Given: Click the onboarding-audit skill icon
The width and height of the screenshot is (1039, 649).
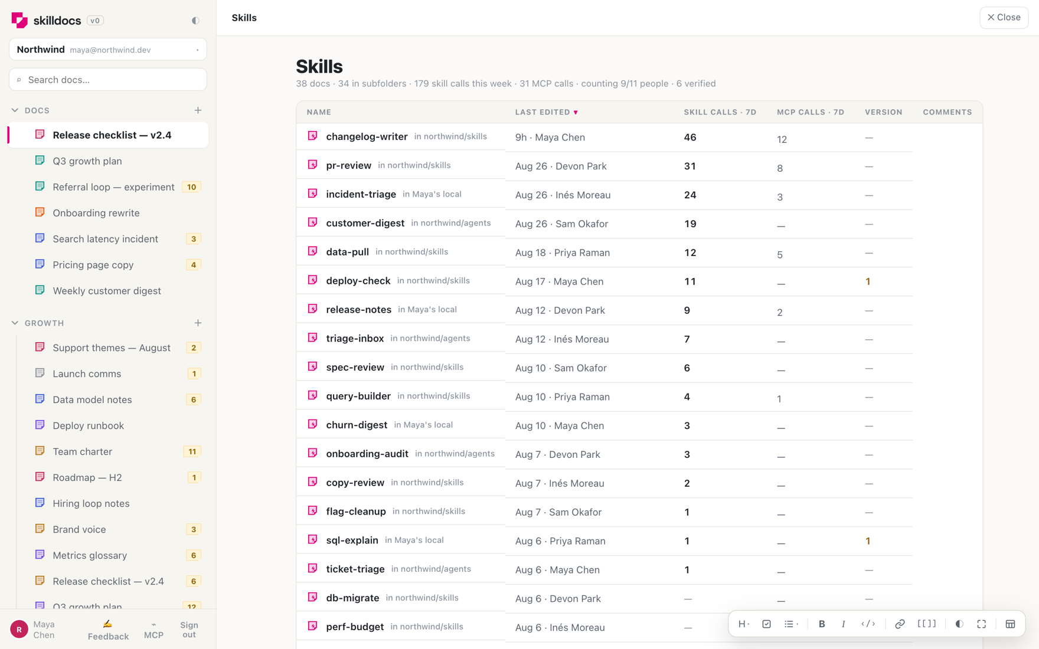Looking at the screenshot, I should (x=312, y=453).
